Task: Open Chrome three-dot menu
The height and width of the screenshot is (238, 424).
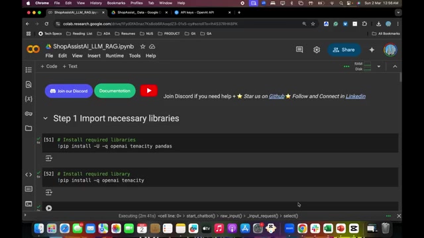Action: [x=397, y=24]
